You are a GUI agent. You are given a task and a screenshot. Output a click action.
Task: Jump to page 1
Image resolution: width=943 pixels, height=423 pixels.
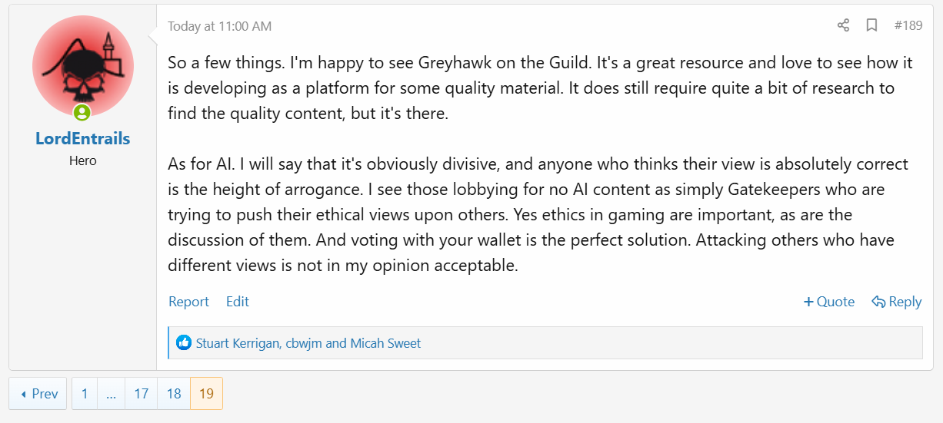tap(85, 394)
